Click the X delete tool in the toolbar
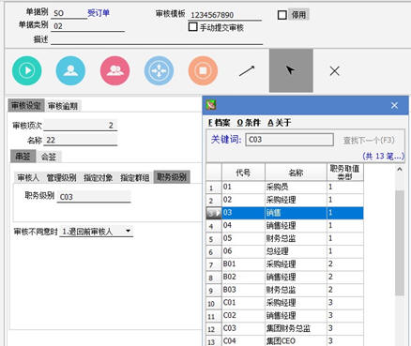This screenshot has width=411, height=346. (x=335, y=71)
